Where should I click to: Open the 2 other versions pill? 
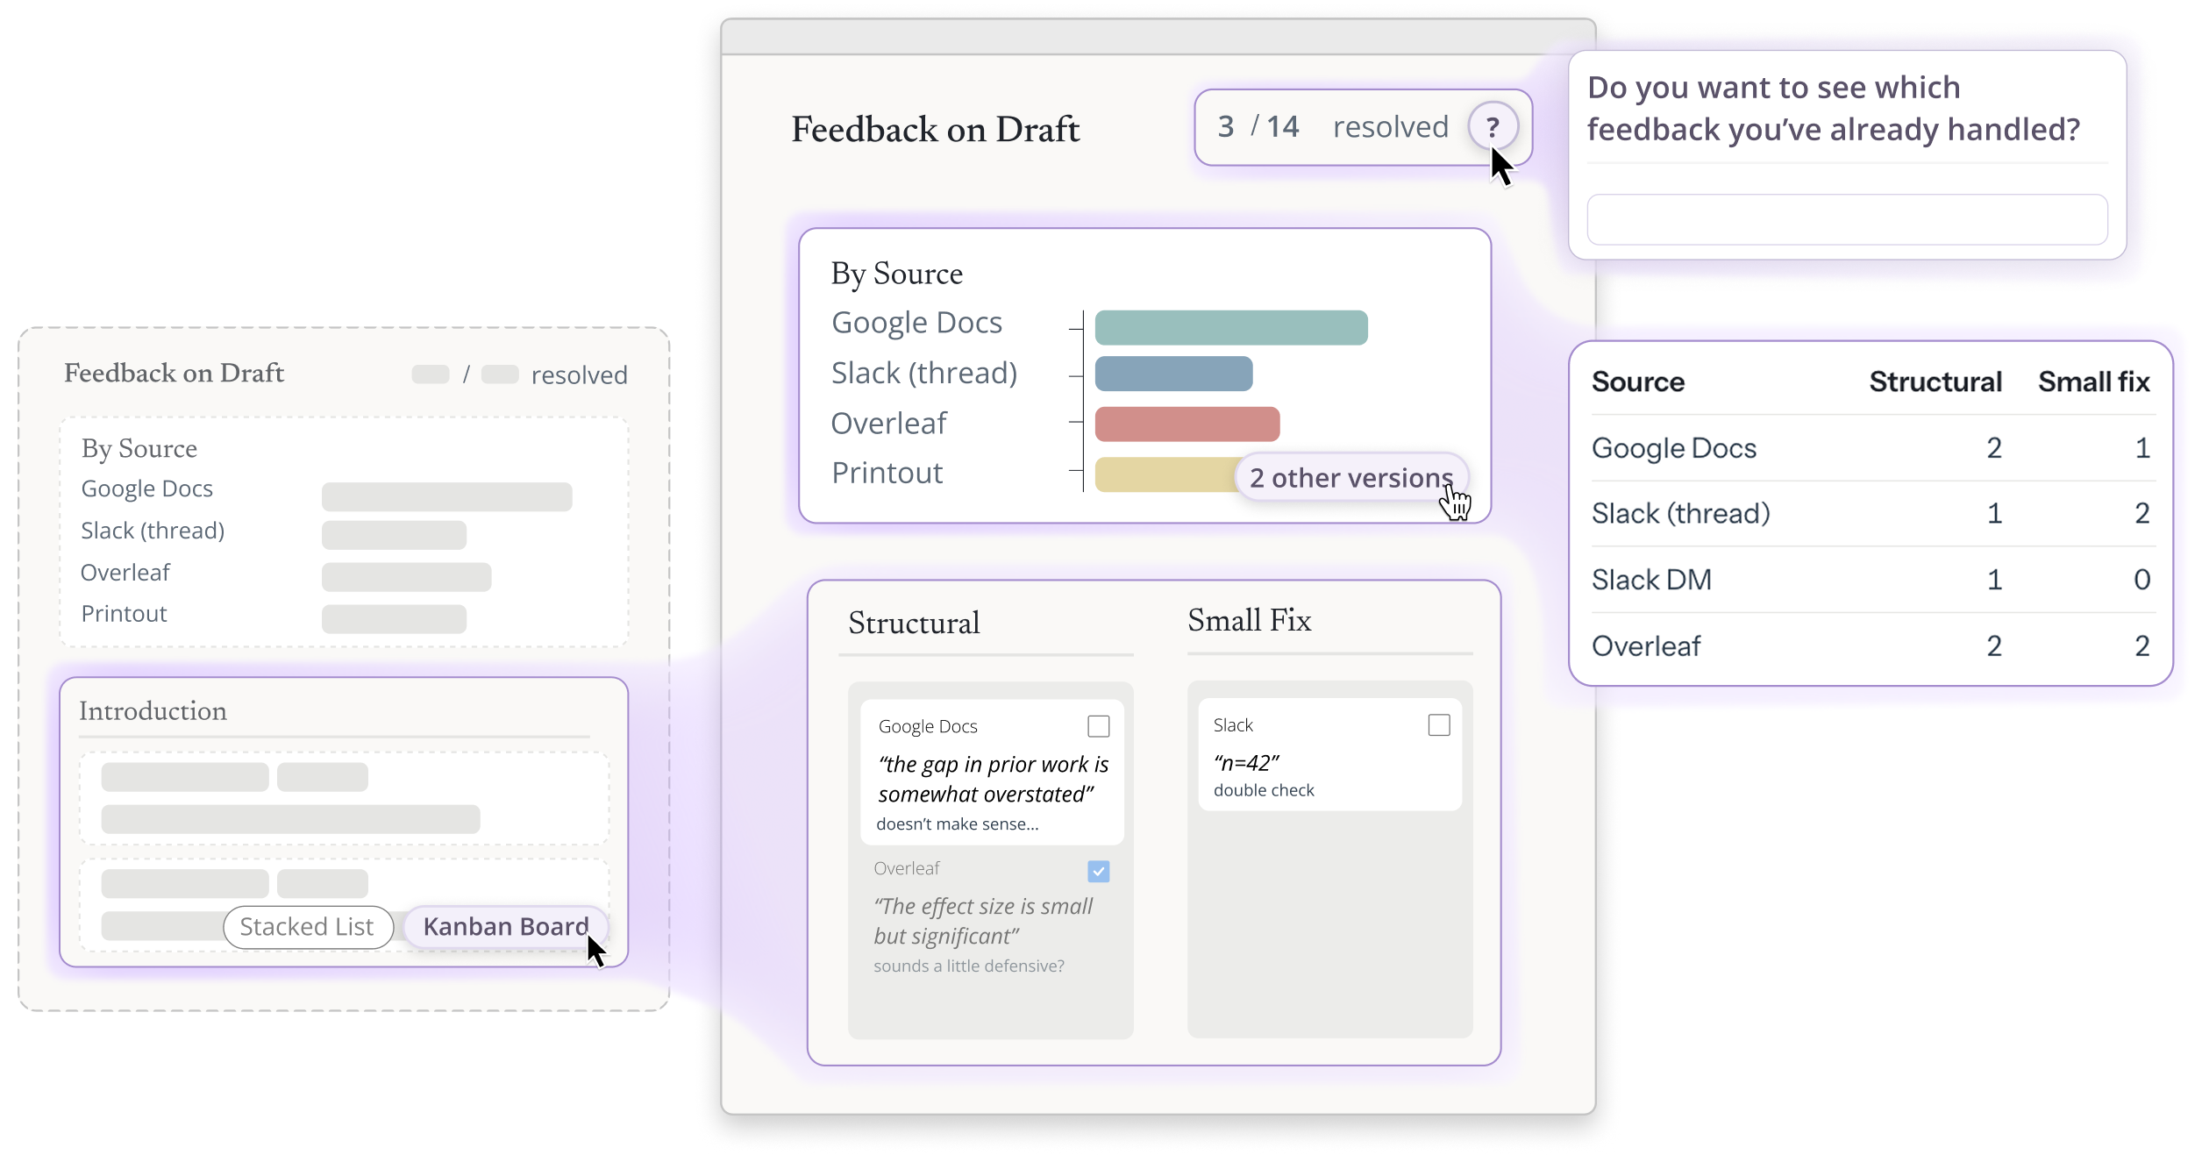click(x=1350, y=478)
